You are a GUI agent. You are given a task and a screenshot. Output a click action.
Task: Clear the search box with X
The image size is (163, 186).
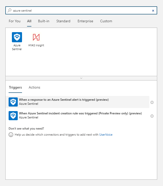pyautogui.click(x=153, y=11)
